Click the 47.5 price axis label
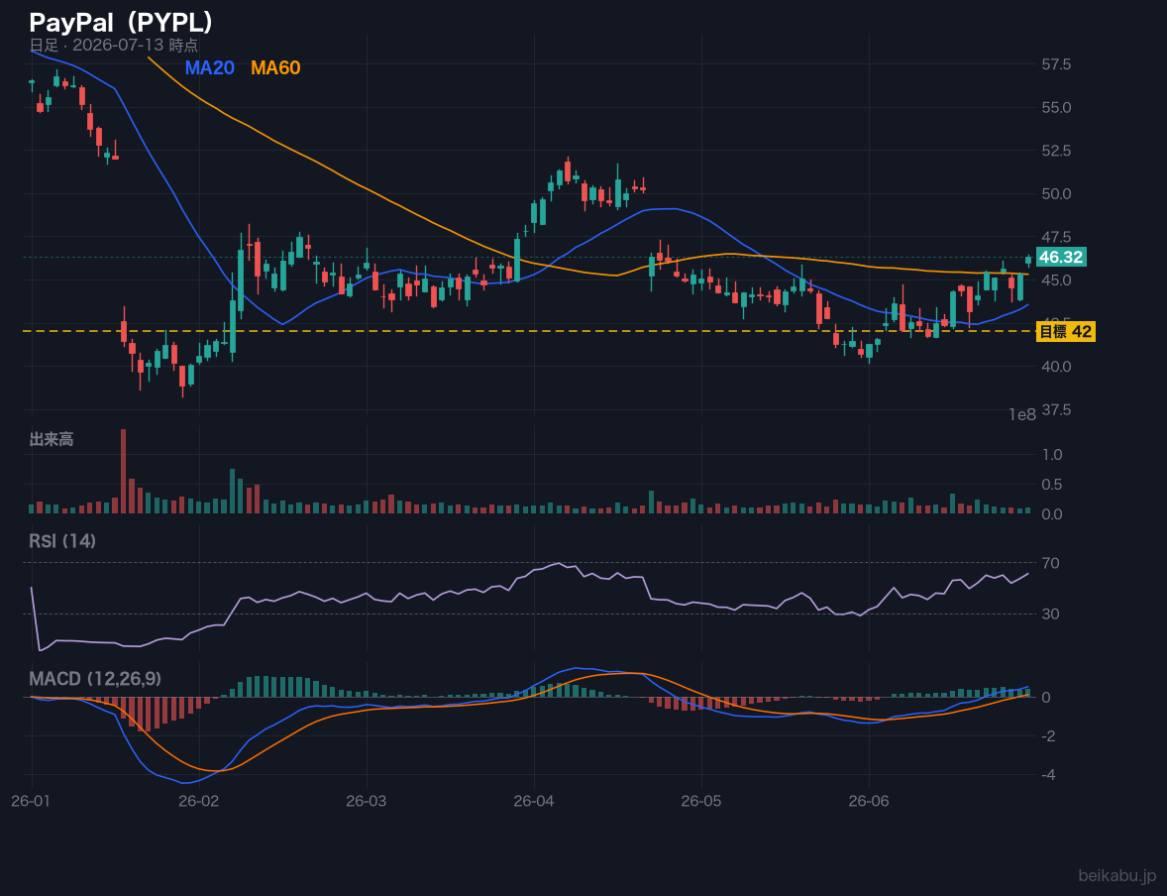 (x=1056, y=237)
